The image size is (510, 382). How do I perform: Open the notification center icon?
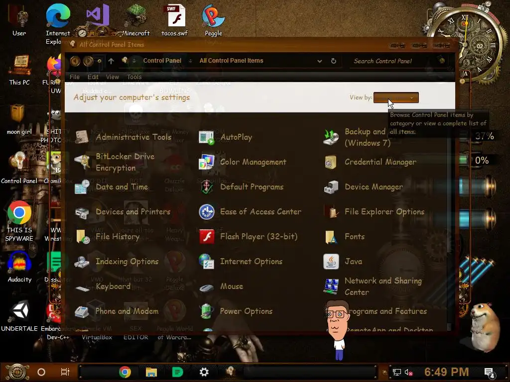[x=489, y=373]
